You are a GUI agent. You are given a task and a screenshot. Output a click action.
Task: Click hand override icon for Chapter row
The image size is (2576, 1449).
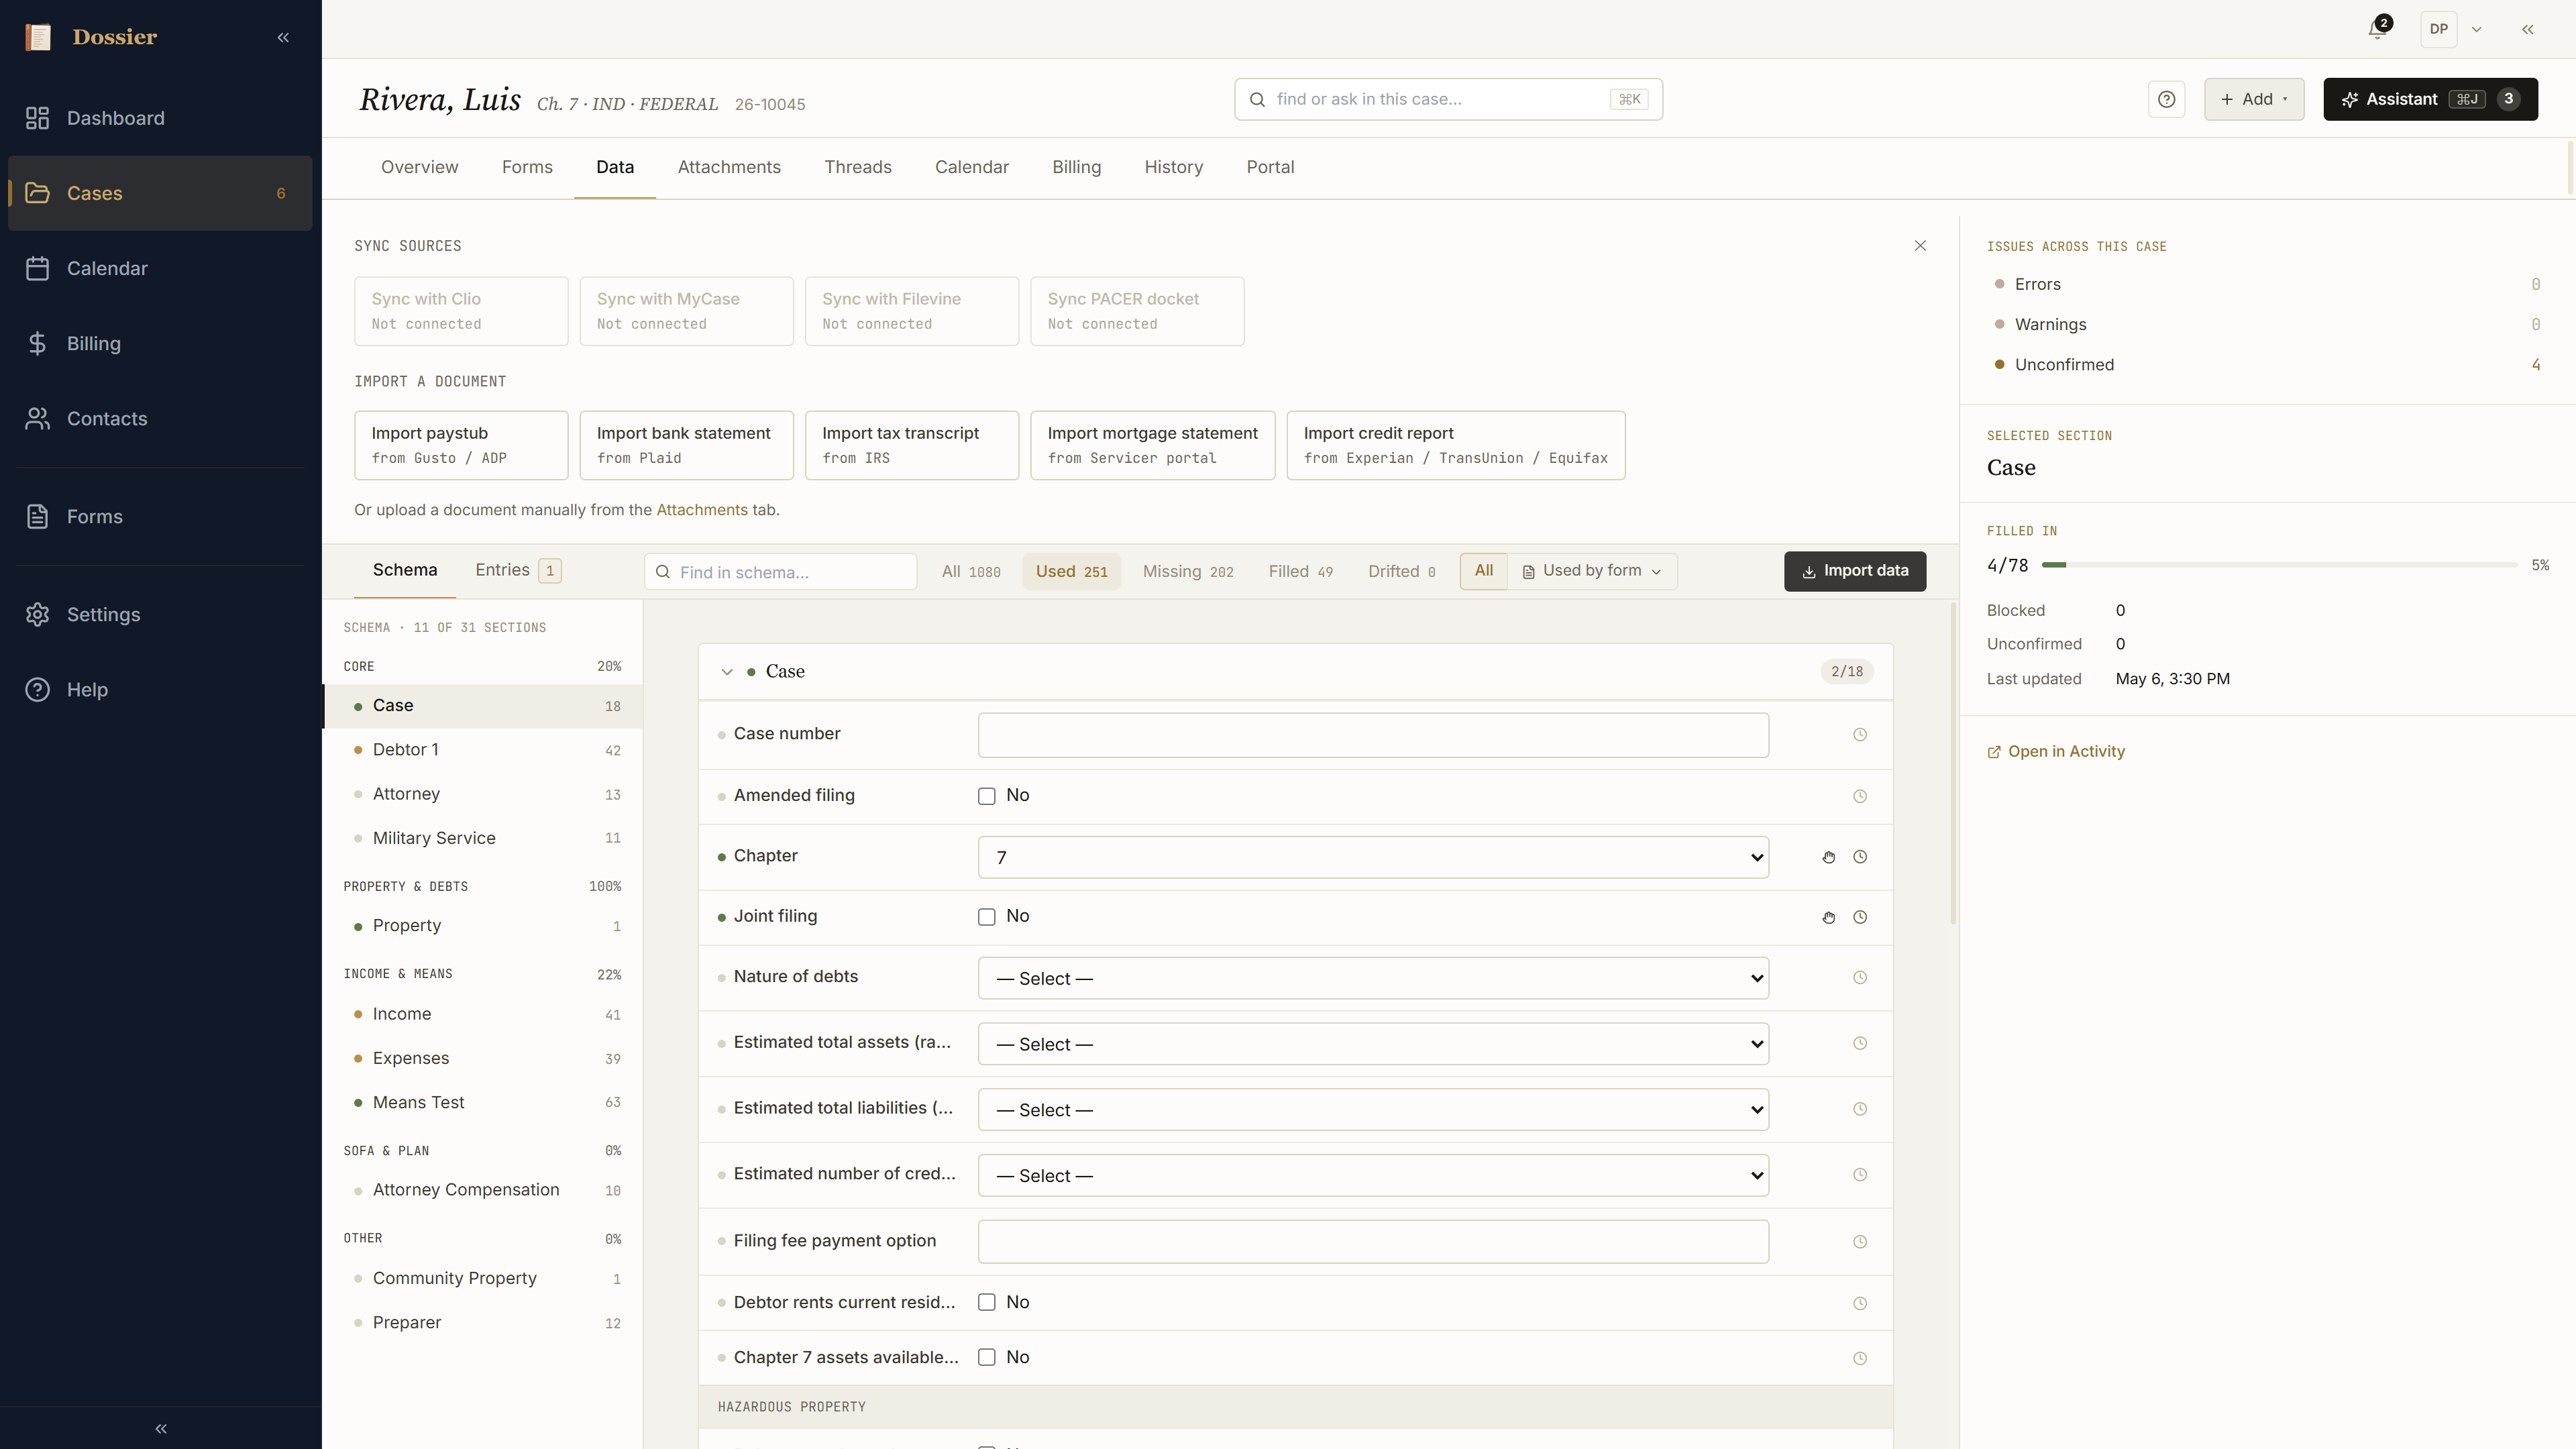click(x=1829, y=857)
